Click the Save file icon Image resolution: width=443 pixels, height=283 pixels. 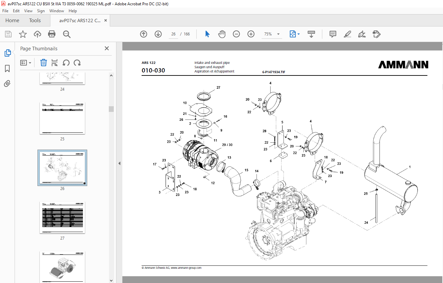[8, 34]
